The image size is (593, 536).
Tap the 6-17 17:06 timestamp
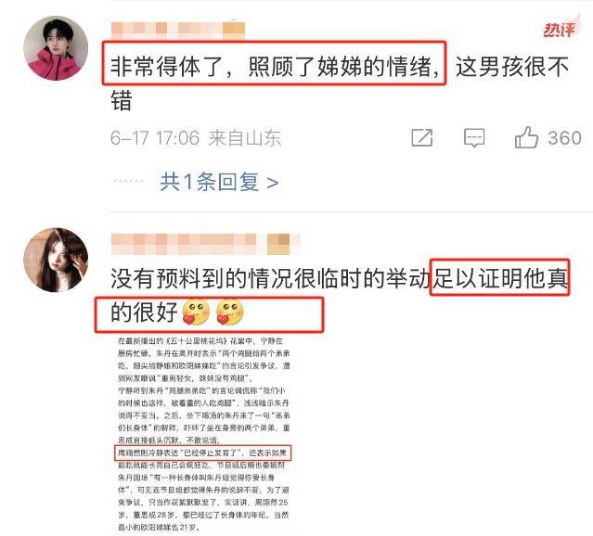pyautogui.click(x=155, y=138)
